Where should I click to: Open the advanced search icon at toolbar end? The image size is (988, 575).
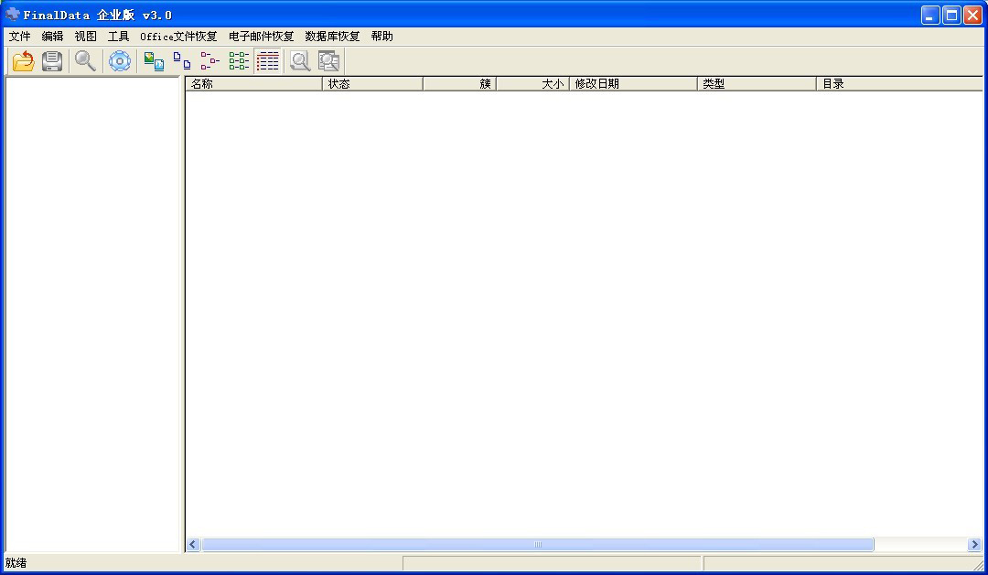click(x=328, y=60)
